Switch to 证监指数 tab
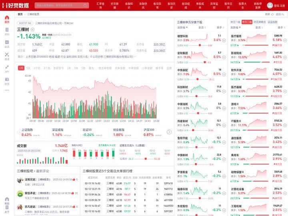Image resolution: width=288 pixels, height=216 pixels. 272,22
